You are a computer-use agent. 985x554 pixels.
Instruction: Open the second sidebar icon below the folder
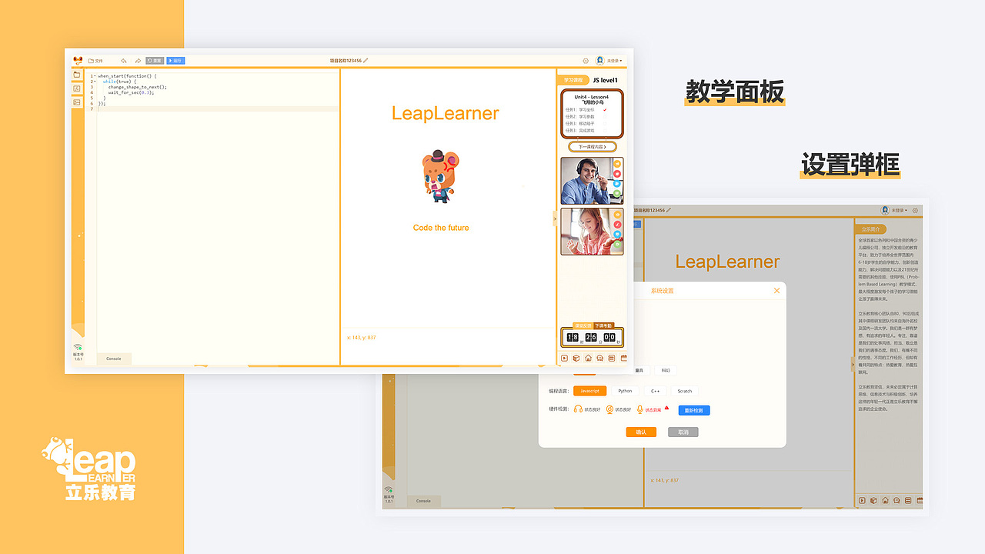point(77,88)
